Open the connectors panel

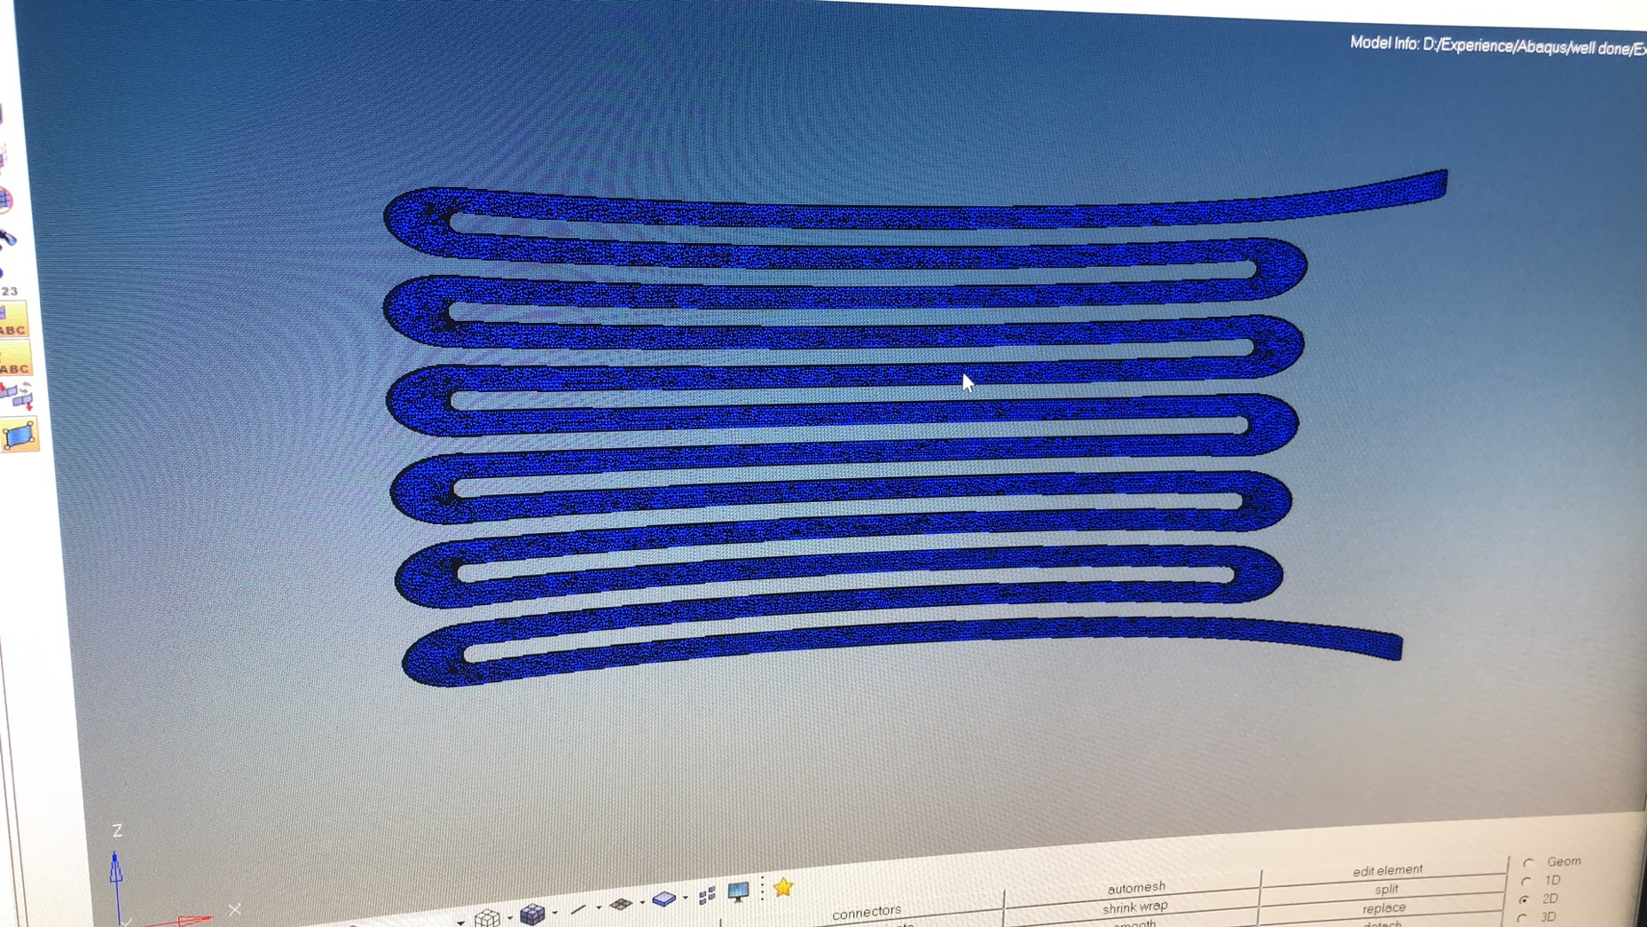click(867, 911)
